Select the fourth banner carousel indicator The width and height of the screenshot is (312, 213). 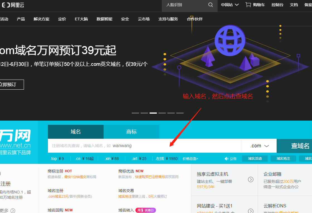162,113
